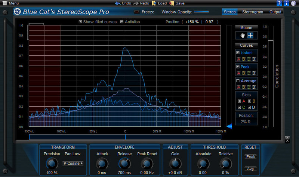The height and width of the screenshot is (177, 299).
Task: Open help with the question mark icon
Action: [x=279, y=3]
